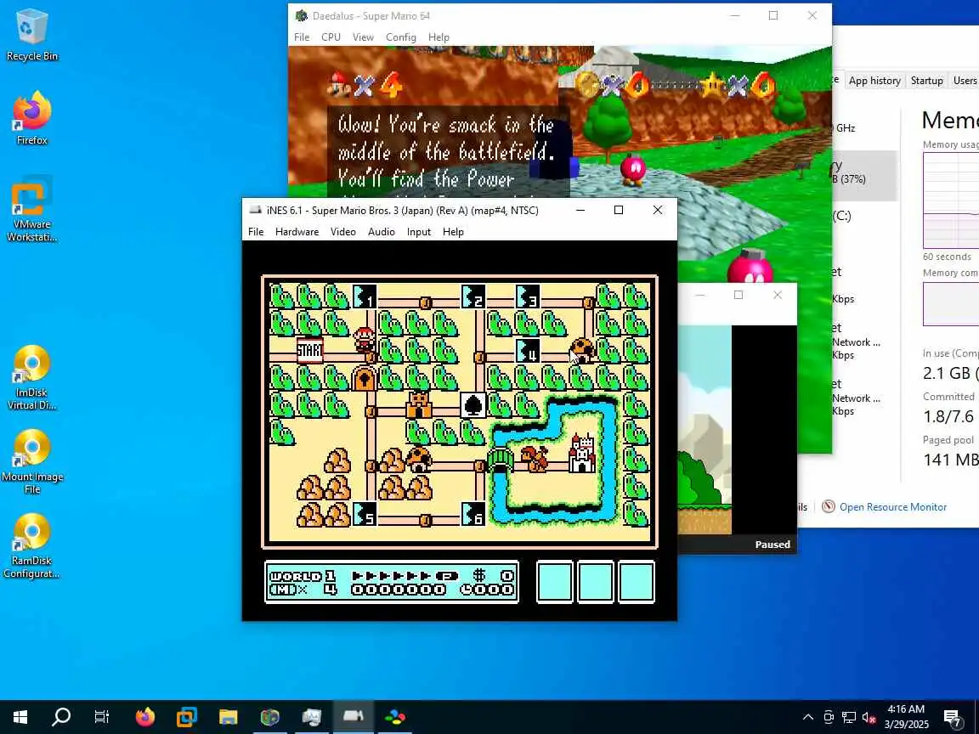Select the Mount Image File desktop icon
Screen dimensions: 979x734
click(x=31, y=462)
